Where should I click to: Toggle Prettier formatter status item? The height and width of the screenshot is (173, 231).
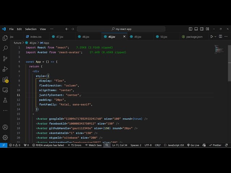pyautogui.click(x=215, y=145)
